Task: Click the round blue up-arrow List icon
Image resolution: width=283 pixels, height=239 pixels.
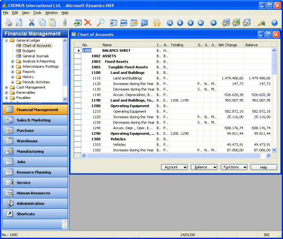Action: 214,23
